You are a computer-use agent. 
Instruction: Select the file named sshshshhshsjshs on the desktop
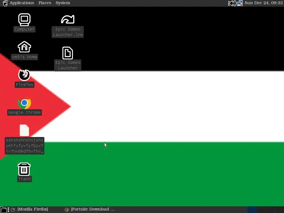pos(24,130)
